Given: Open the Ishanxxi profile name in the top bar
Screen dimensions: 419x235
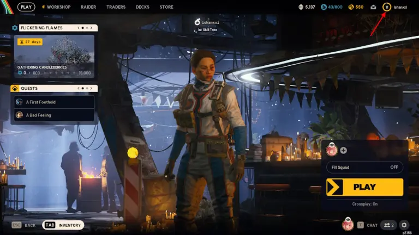Looking at the screenshot, I should [x=400, y=7].
